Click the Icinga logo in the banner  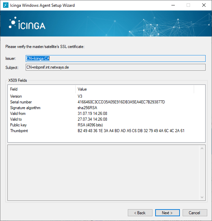click(27, 24)
